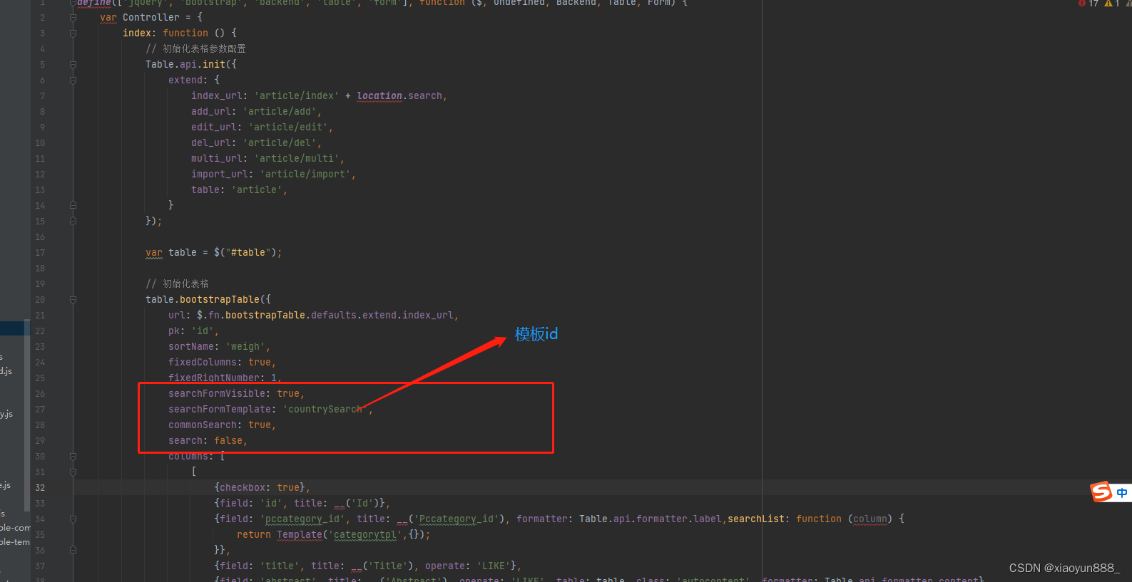Click the 'article/edit' string on line 9
The image size is (1132, 582).
(x=288, y=127)
